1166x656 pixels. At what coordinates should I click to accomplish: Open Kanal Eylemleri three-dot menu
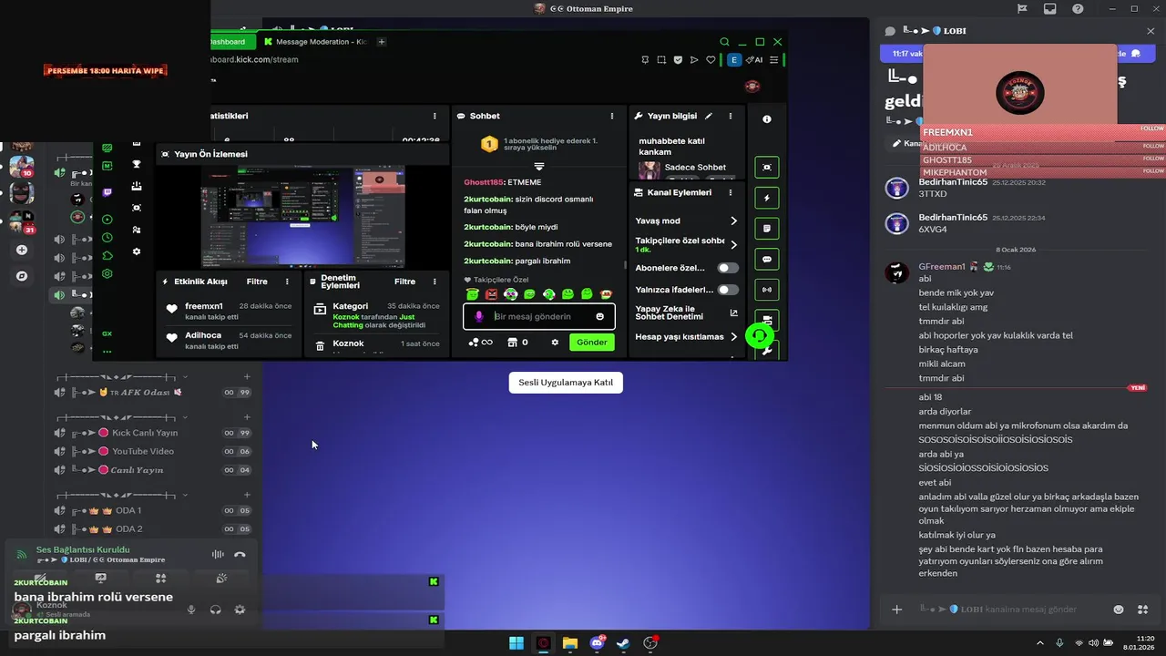click(x=731, y=192)
